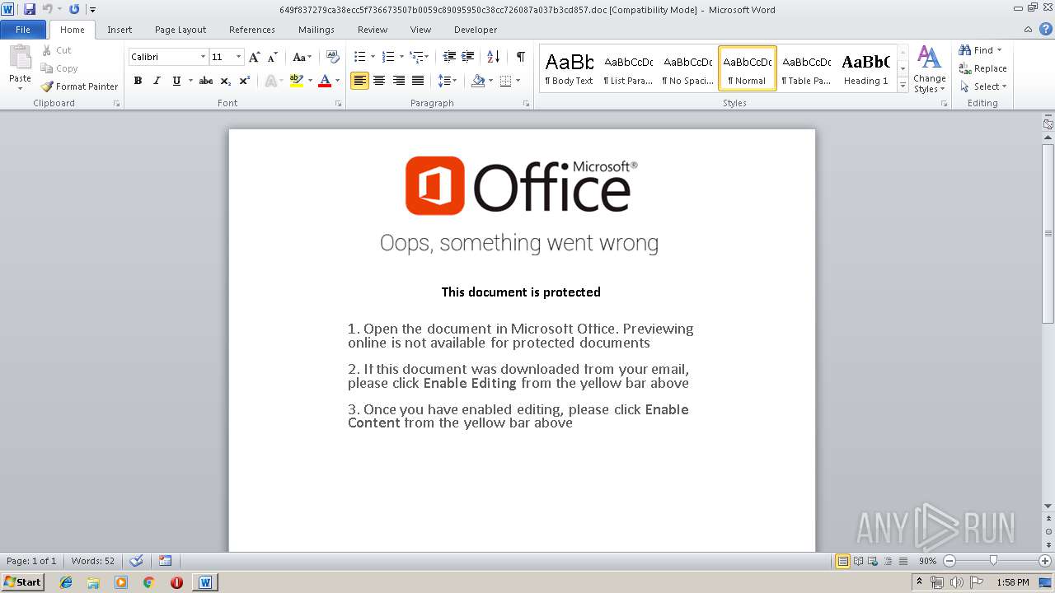Click the Paste clipboard icon
Screen dimensions: 1055x593
pyautogui.click(x=20, y=59)
